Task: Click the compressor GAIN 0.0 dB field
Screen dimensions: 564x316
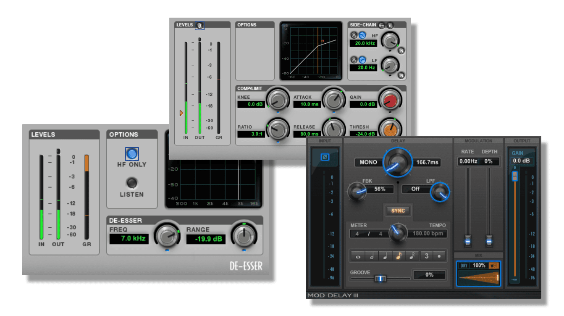Action: coord(364,104)
